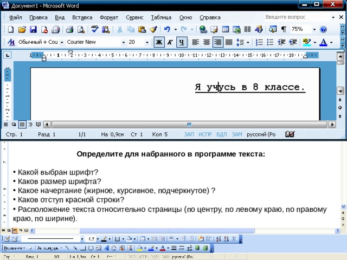Decrease paragraph indent icon
The height and width of the screenshot is (260, 347).
click(x=281, y=42)
